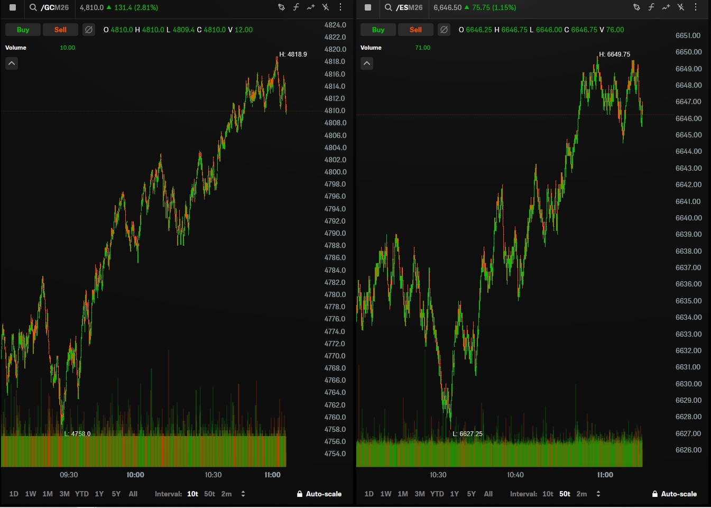This screenshot has width=711, height=508.
Task: Click Buy on the /GCM26 chart
Action: click(23, 30)
